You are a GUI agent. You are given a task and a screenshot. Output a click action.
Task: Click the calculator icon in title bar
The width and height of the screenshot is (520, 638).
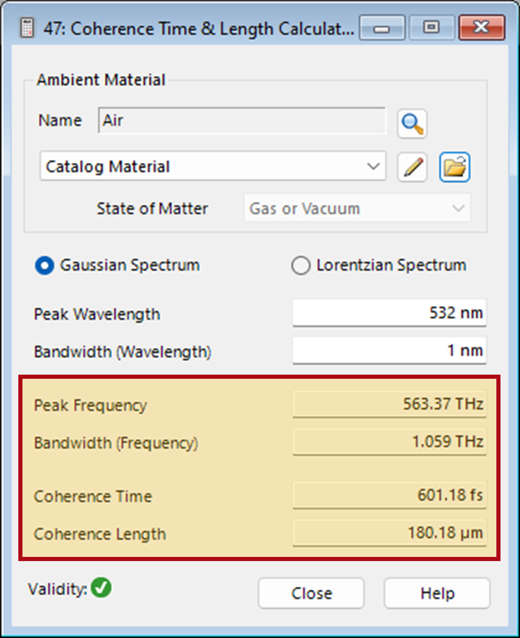27,28
